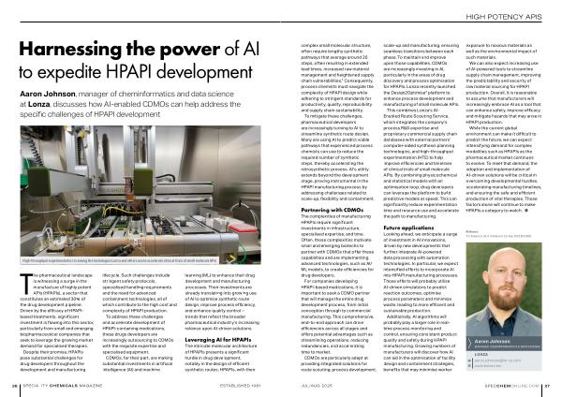562x397 pixels.
Task: Click the reference note above the portrait
Action: [x=498, y=234]
